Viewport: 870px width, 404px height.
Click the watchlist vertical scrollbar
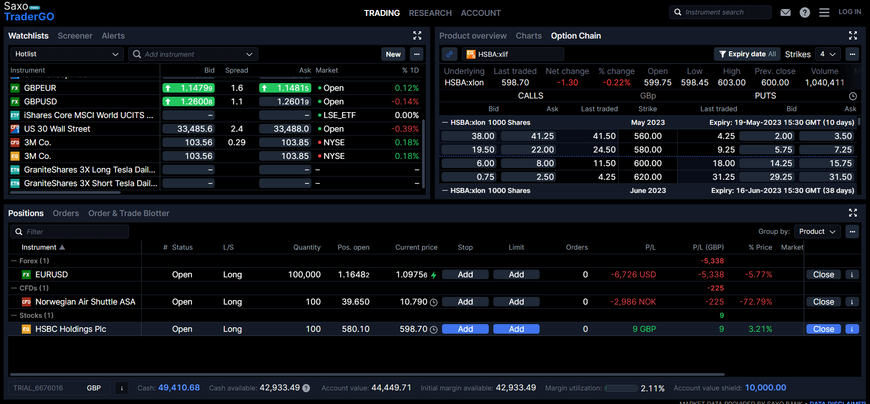pos(423,154)
